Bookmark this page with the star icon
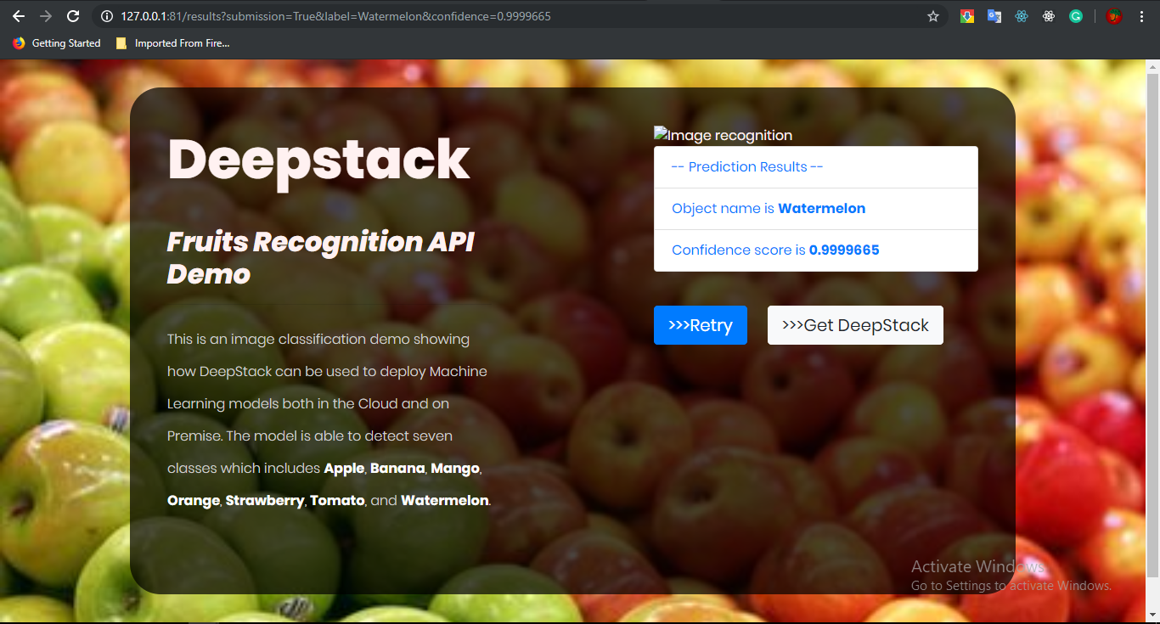The width and height of the screenshot is (1160, 624). click(933, 16)
